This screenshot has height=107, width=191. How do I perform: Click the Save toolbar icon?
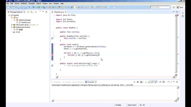[x=19, y=7]
